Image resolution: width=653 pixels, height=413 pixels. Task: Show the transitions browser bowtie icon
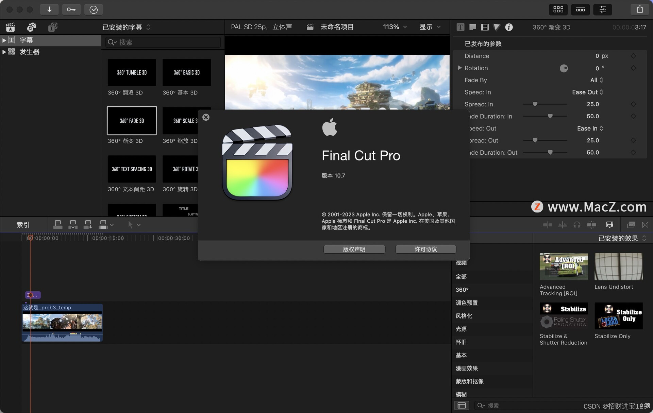pyautogui.click(x=645, y=225)
